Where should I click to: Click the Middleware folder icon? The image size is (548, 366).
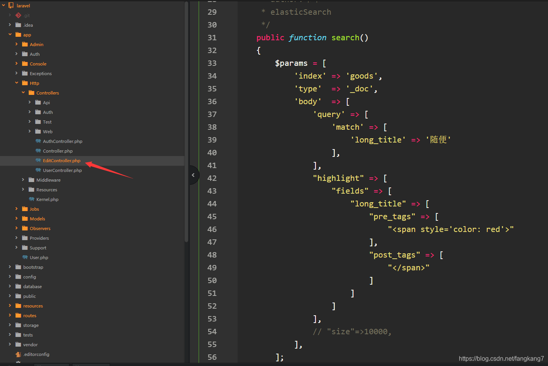point(31,180)
